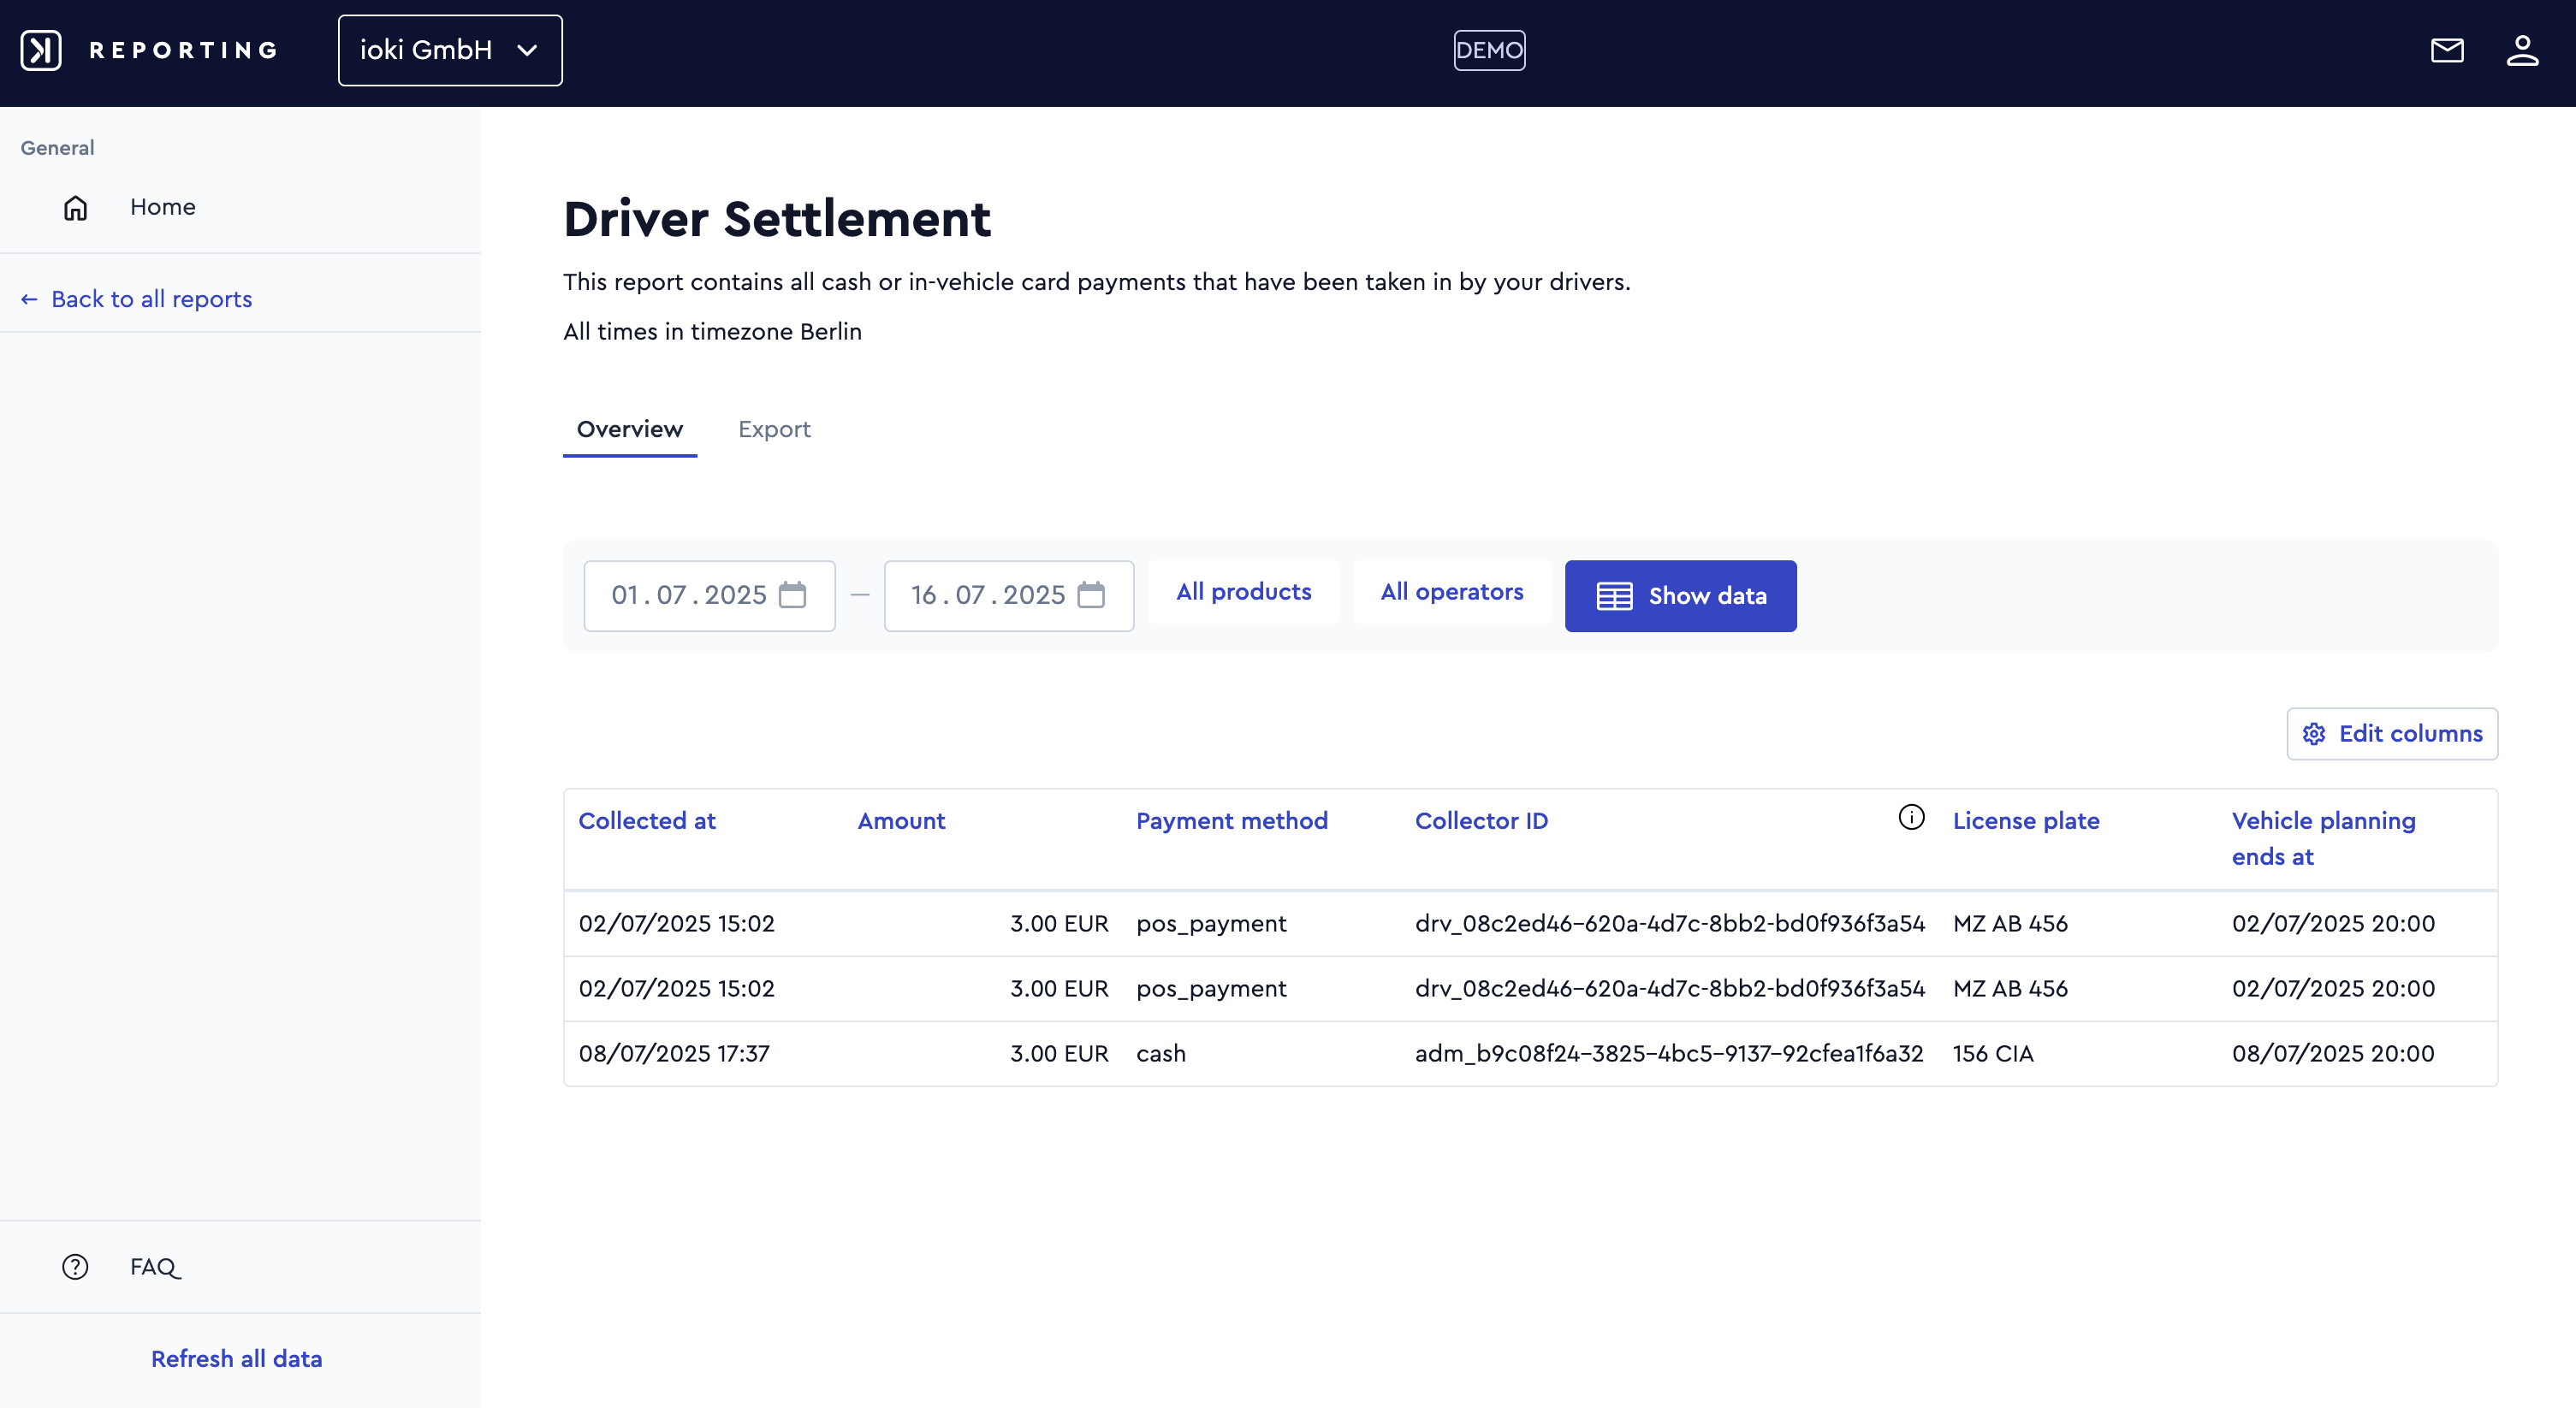
Task: Click the 16.07.2025 end date field
Action: (x=1008, y=595)
